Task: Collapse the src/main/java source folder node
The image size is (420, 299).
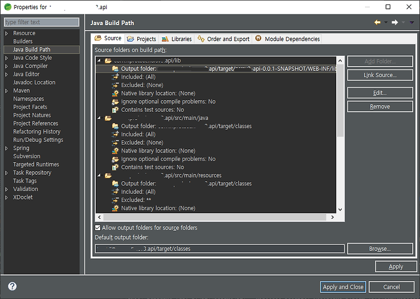Action: point(99,118)
